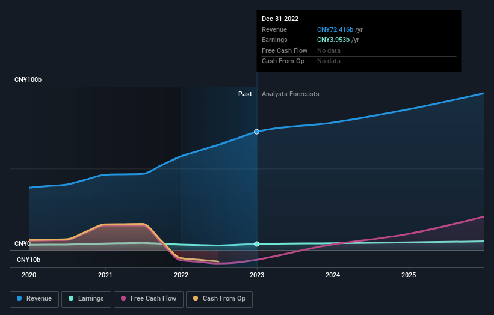Toggle the Free Cash Flow legend button
The height and width of the screenshot is (315, 494).
pyautogui.click(x=149, y=299)
